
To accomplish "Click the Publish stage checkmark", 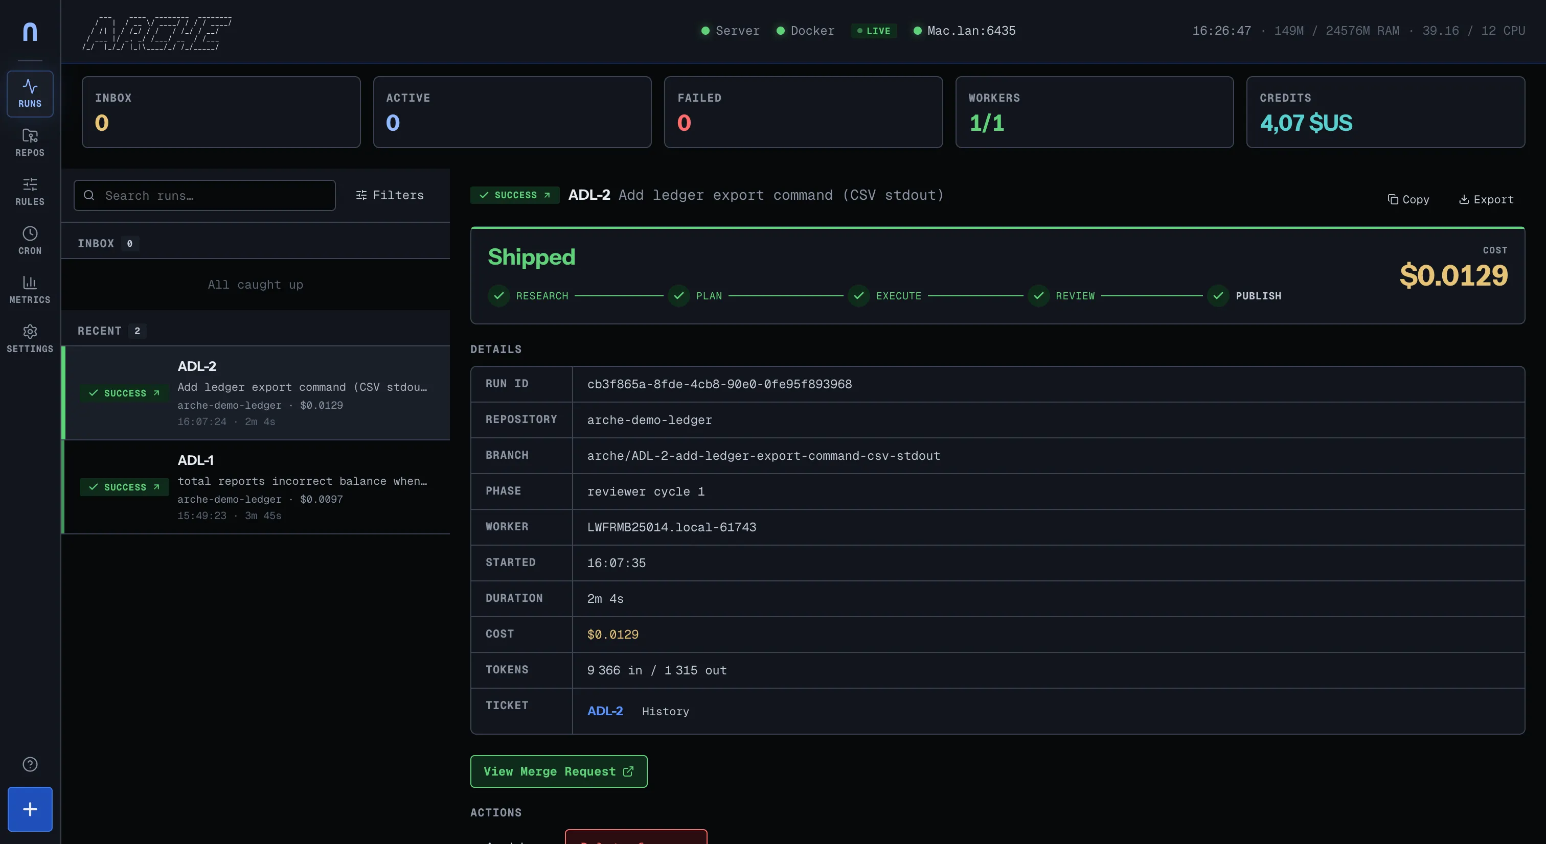I will [1218, 296].
